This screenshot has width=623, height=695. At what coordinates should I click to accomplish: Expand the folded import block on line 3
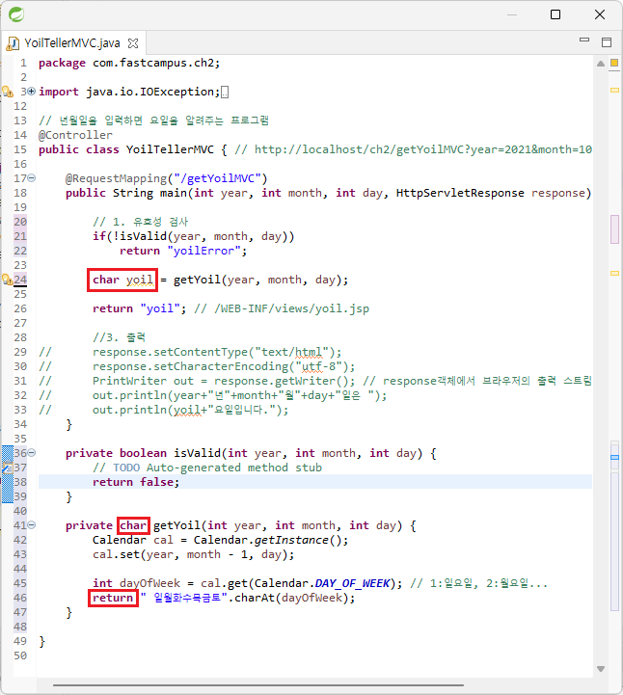pyautogui.click(x=32, y=92)
